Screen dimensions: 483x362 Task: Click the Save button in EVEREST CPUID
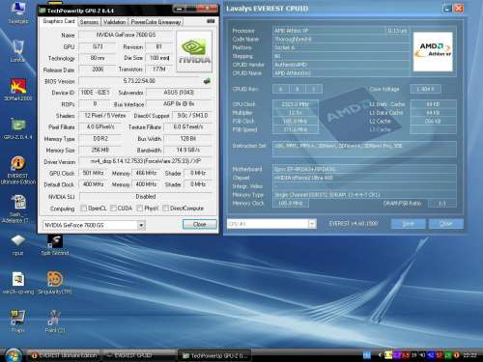(409, 224)
